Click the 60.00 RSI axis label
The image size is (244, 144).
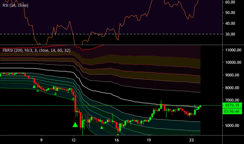coord(230,2)
